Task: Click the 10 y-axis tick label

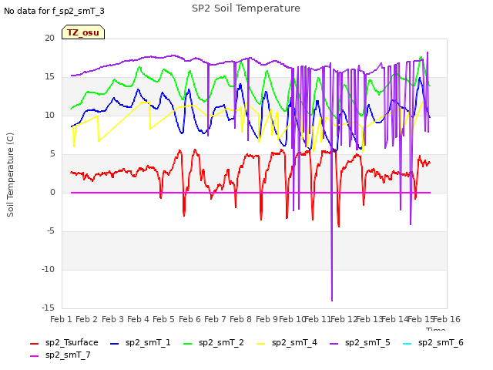Action: tap(49, 115)
